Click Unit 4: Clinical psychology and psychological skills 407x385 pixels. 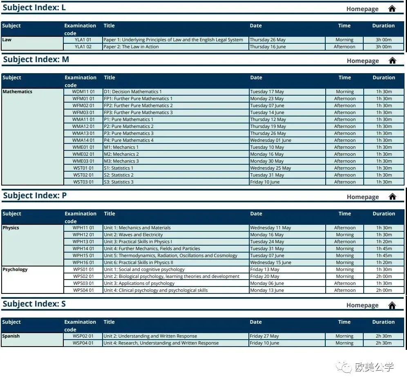click(x=155, y=290)
